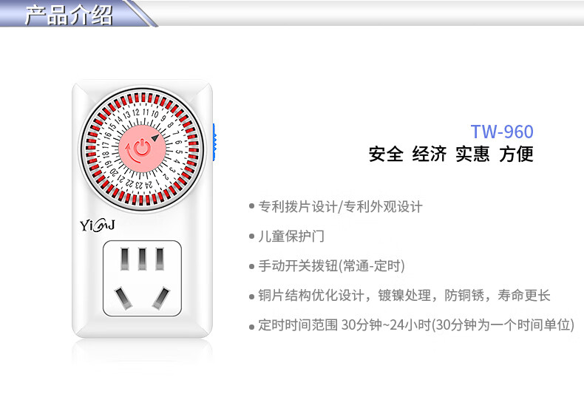This screenshot has height=394, width=584.
Task: Click the number 18 on dial
Action: point(106,154)
